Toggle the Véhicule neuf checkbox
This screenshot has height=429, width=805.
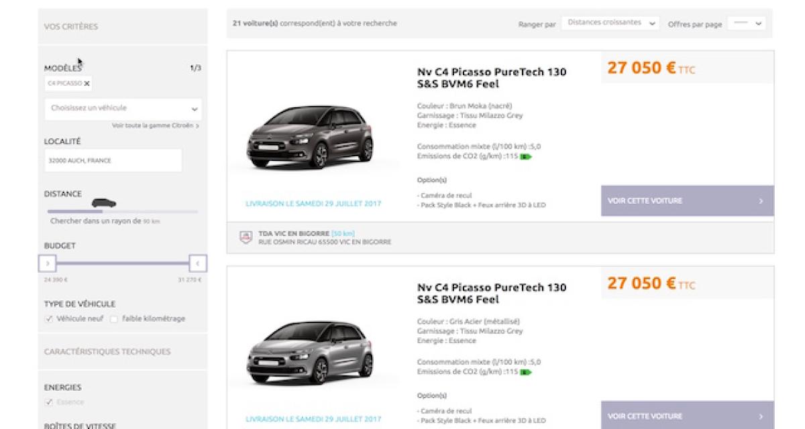49,319
